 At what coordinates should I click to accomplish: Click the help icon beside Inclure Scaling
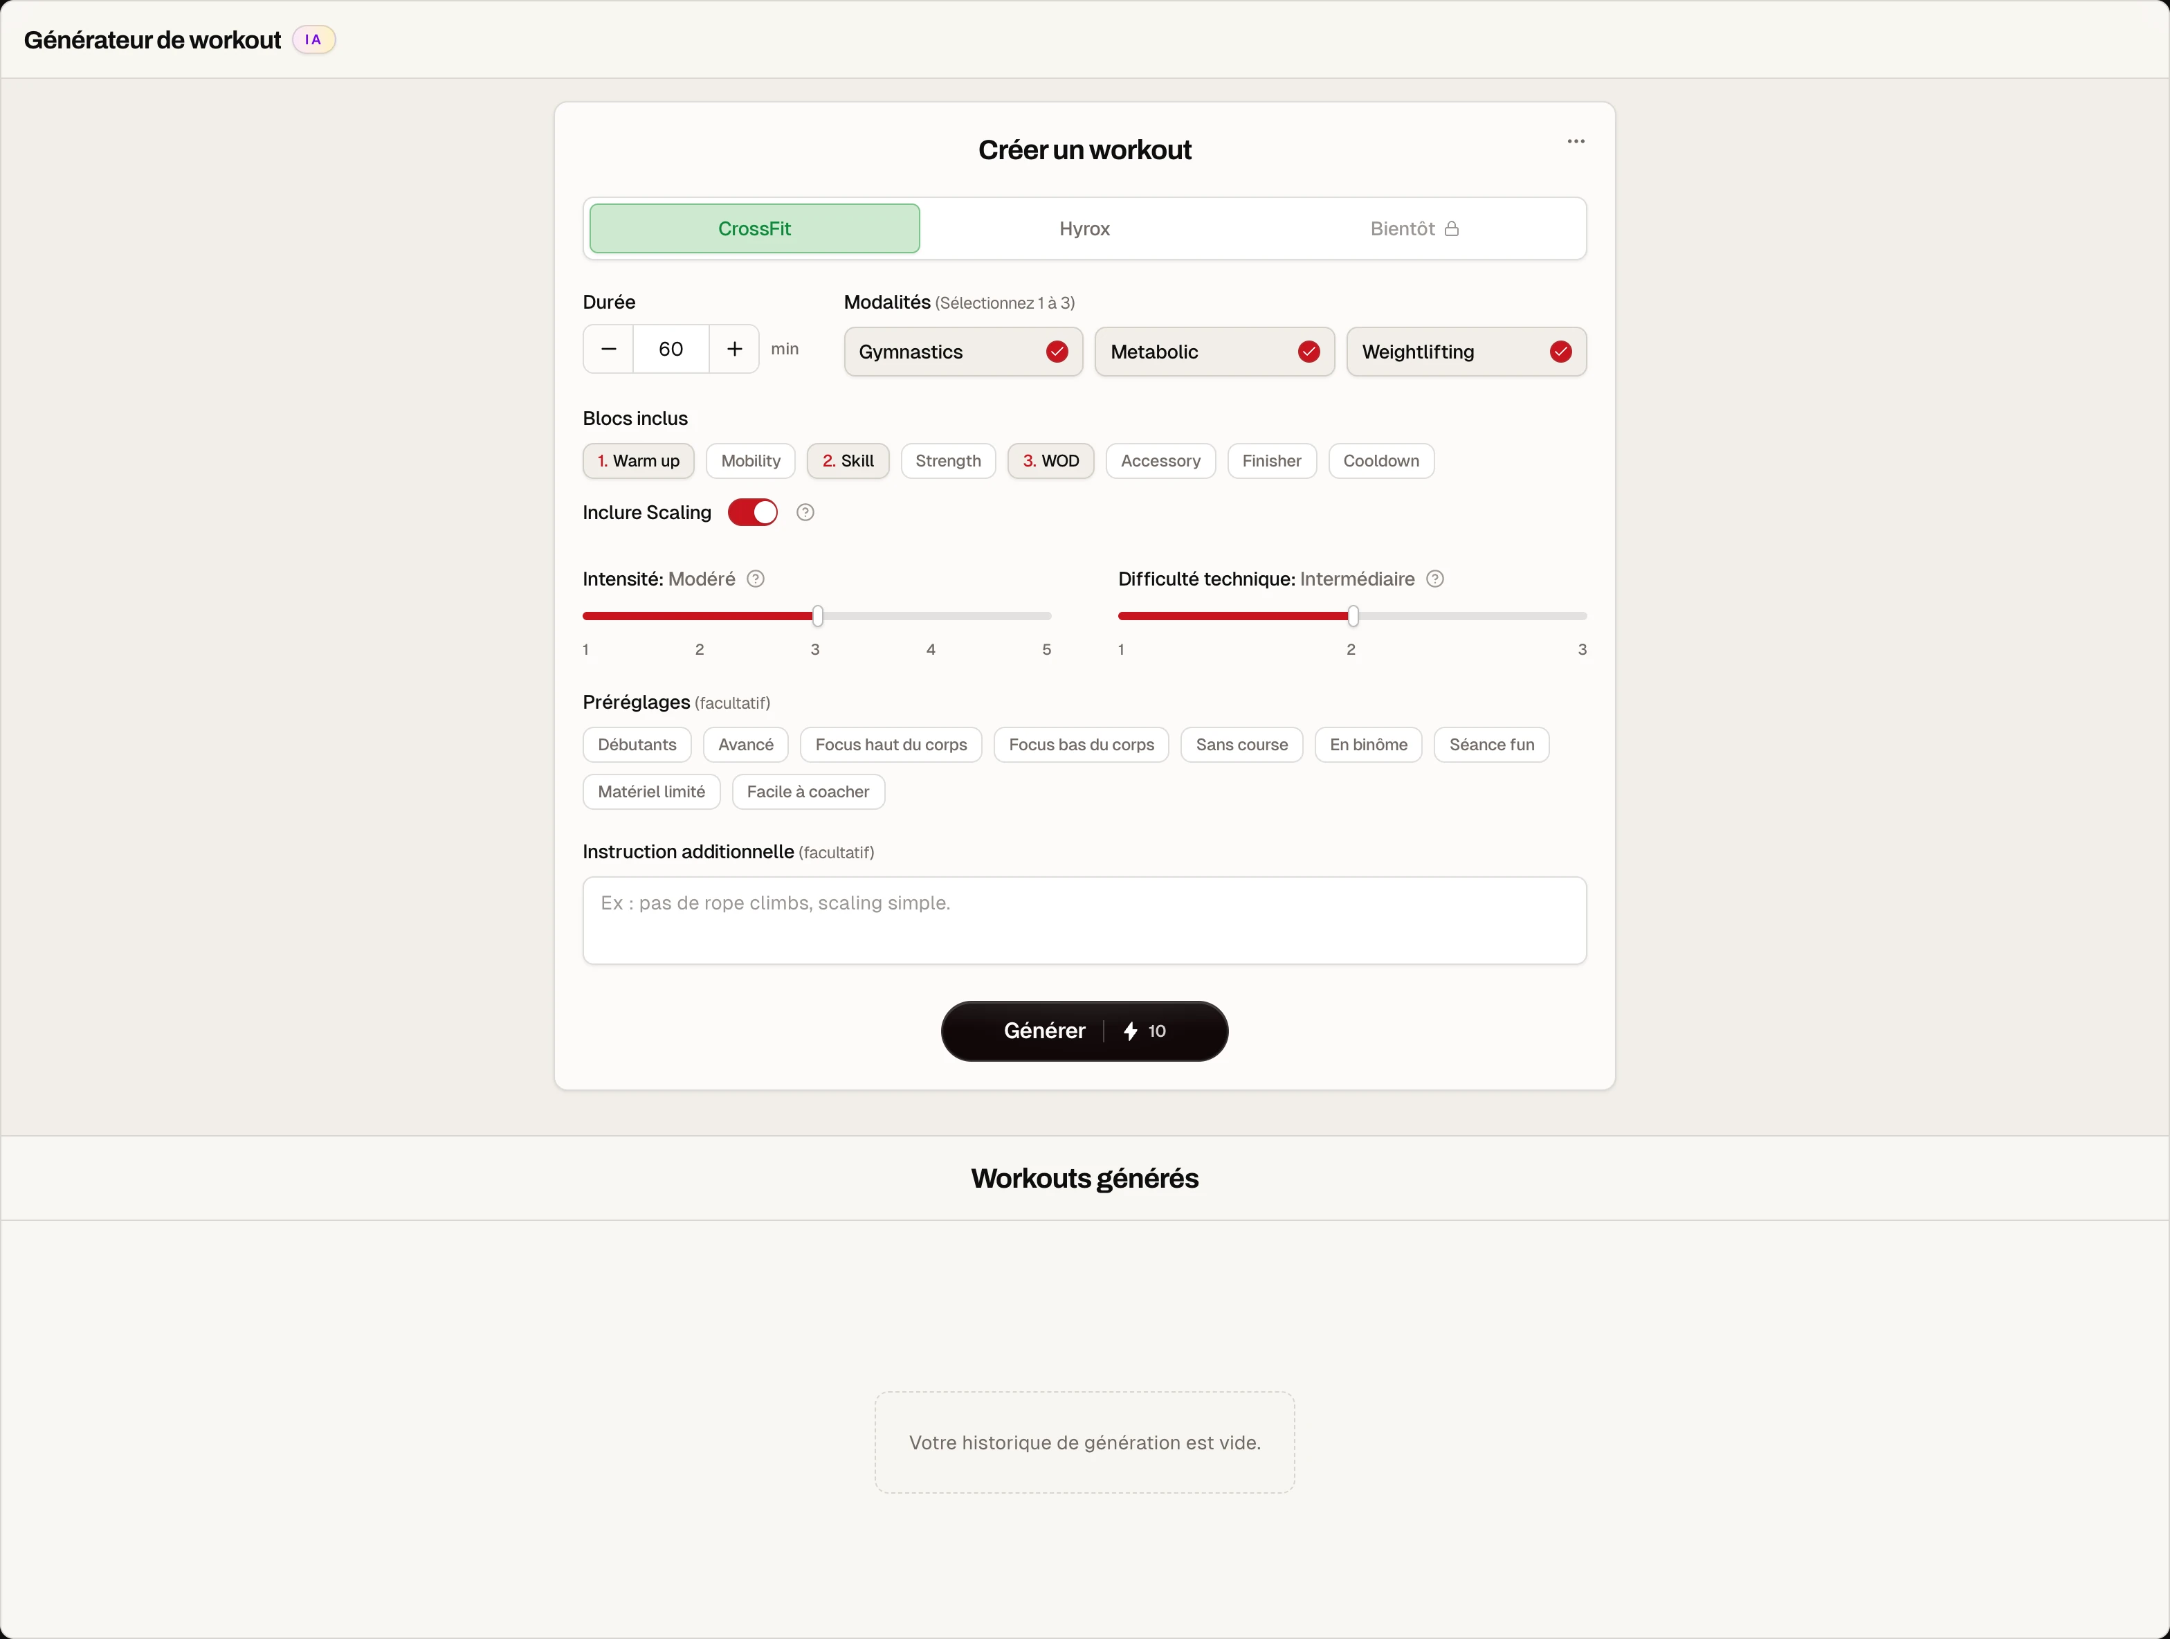point(805,512)
